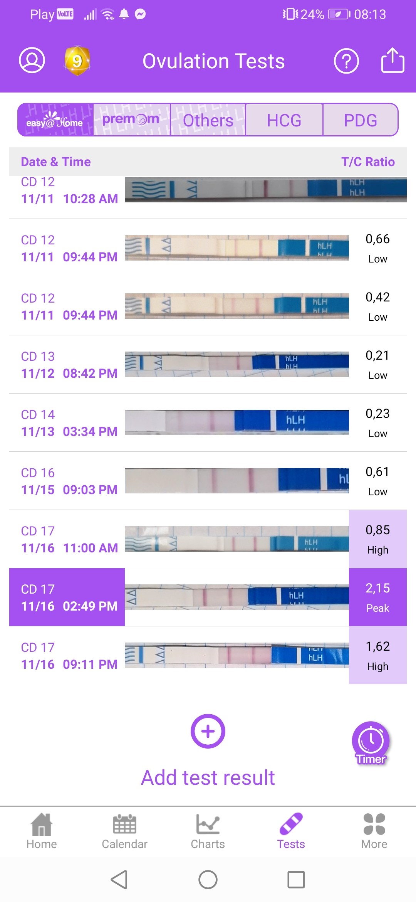Open the Peak 2,15 ratio result
The height and width of the screenshot is (902, 416).
point(377,597)
